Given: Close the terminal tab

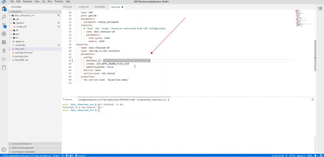Looking at the screenshot, I should point(168,100).
